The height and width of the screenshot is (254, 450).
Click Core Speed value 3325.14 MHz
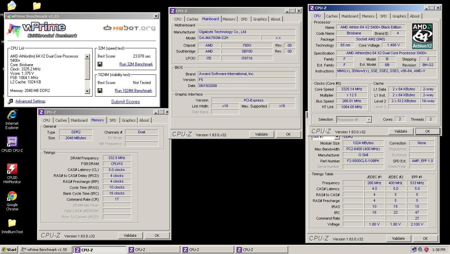coord(351,89)
